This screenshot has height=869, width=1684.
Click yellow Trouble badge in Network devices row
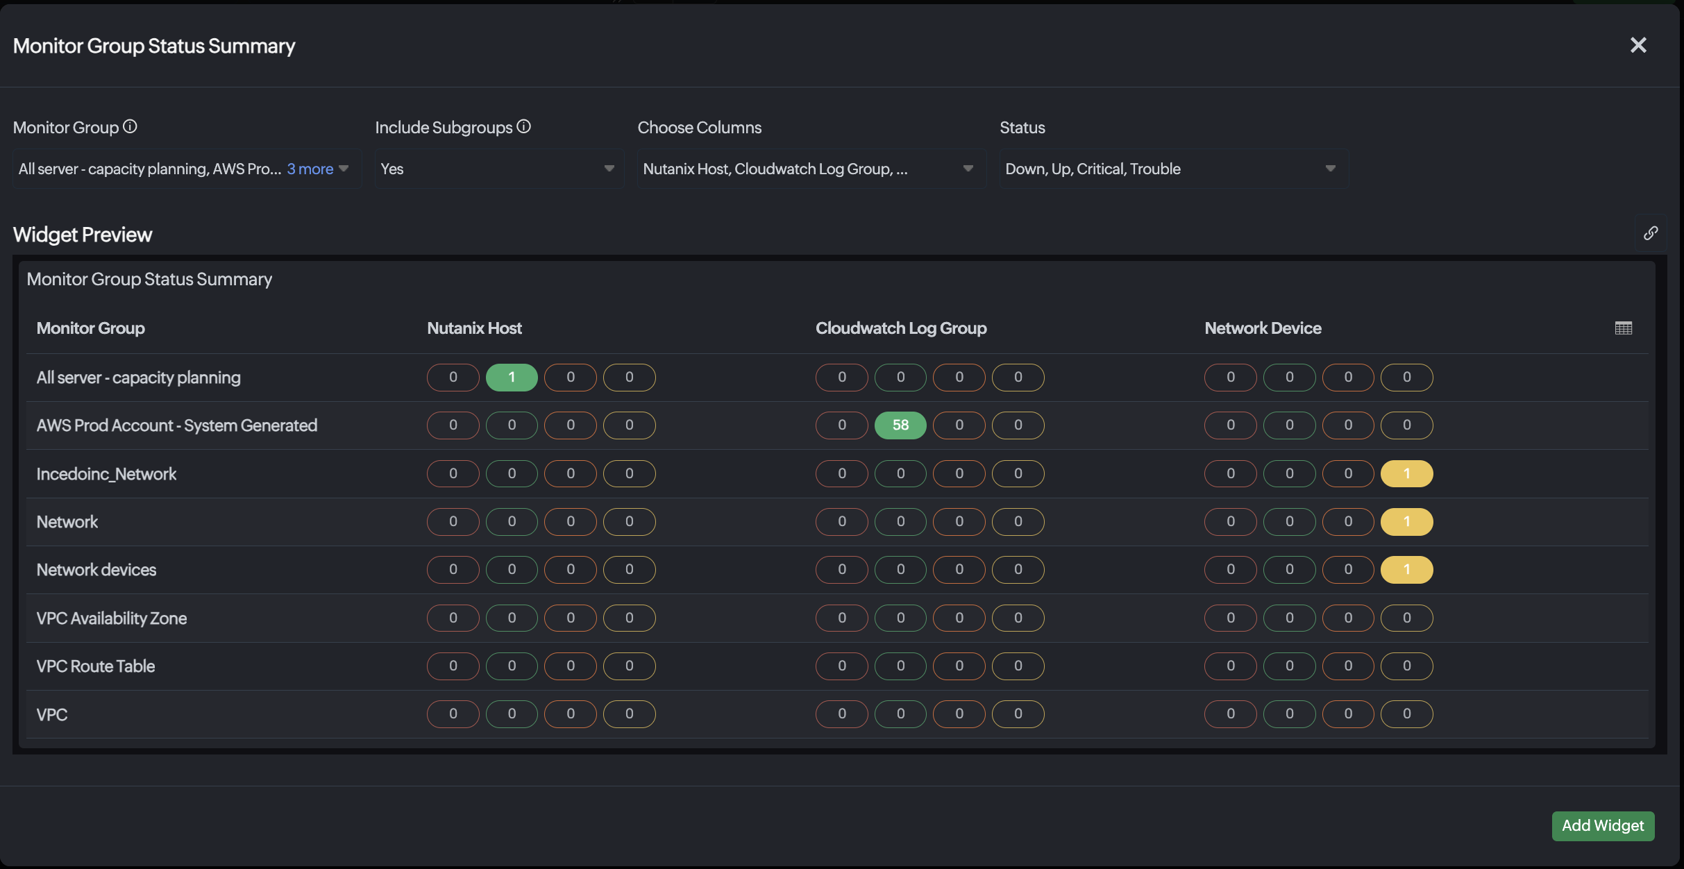coord(1406,569)
